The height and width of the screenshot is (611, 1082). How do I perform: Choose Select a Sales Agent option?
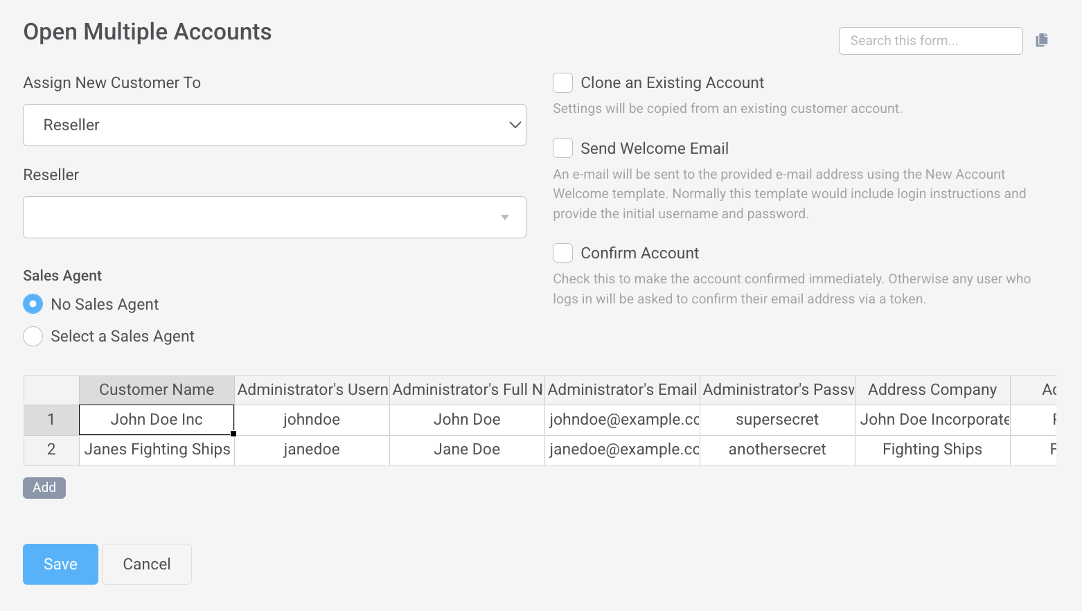tap(33, 336)
